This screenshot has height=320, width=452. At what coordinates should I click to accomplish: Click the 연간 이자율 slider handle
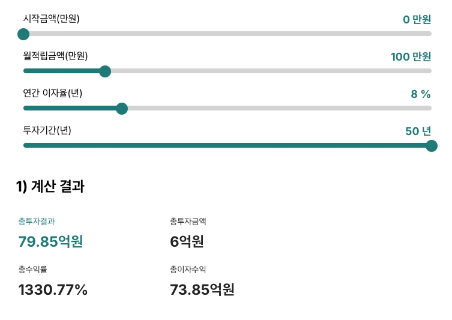(x=122, y=109)
